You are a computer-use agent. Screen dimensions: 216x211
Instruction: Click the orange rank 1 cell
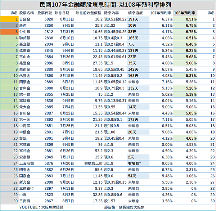pos(9,19)
